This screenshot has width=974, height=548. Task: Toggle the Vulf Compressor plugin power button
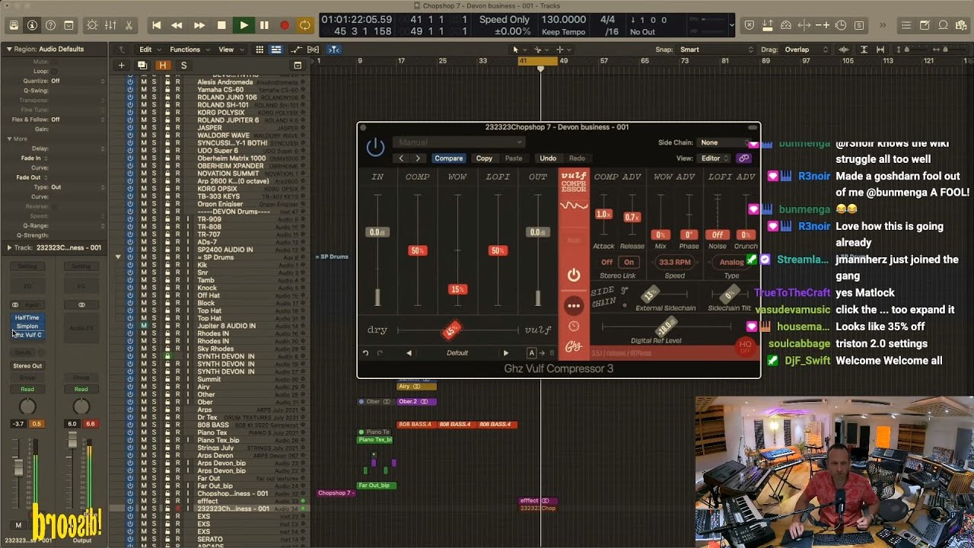click(x=375, y=147)
